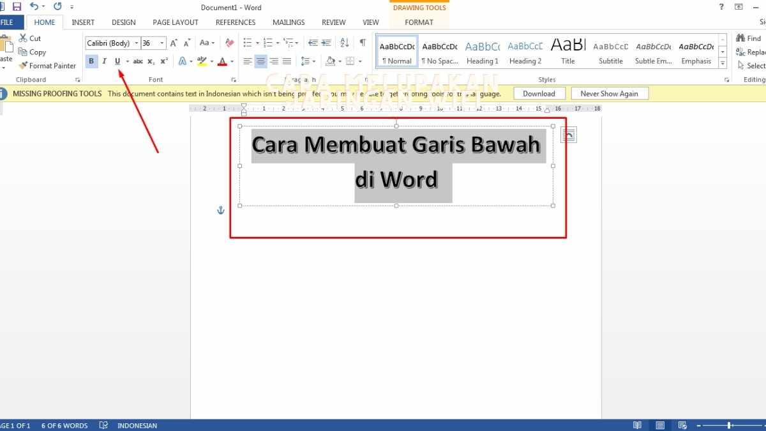Select the Sort icon in Paragraph group
This screenshot has height=431, width=766.
pos(345,42)
